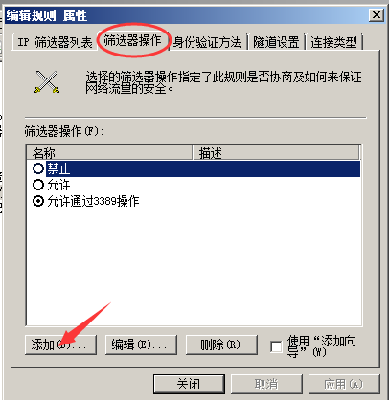The image size is (389, 400).
Task: Click the 删除(R) button
Action: point(221,344)
